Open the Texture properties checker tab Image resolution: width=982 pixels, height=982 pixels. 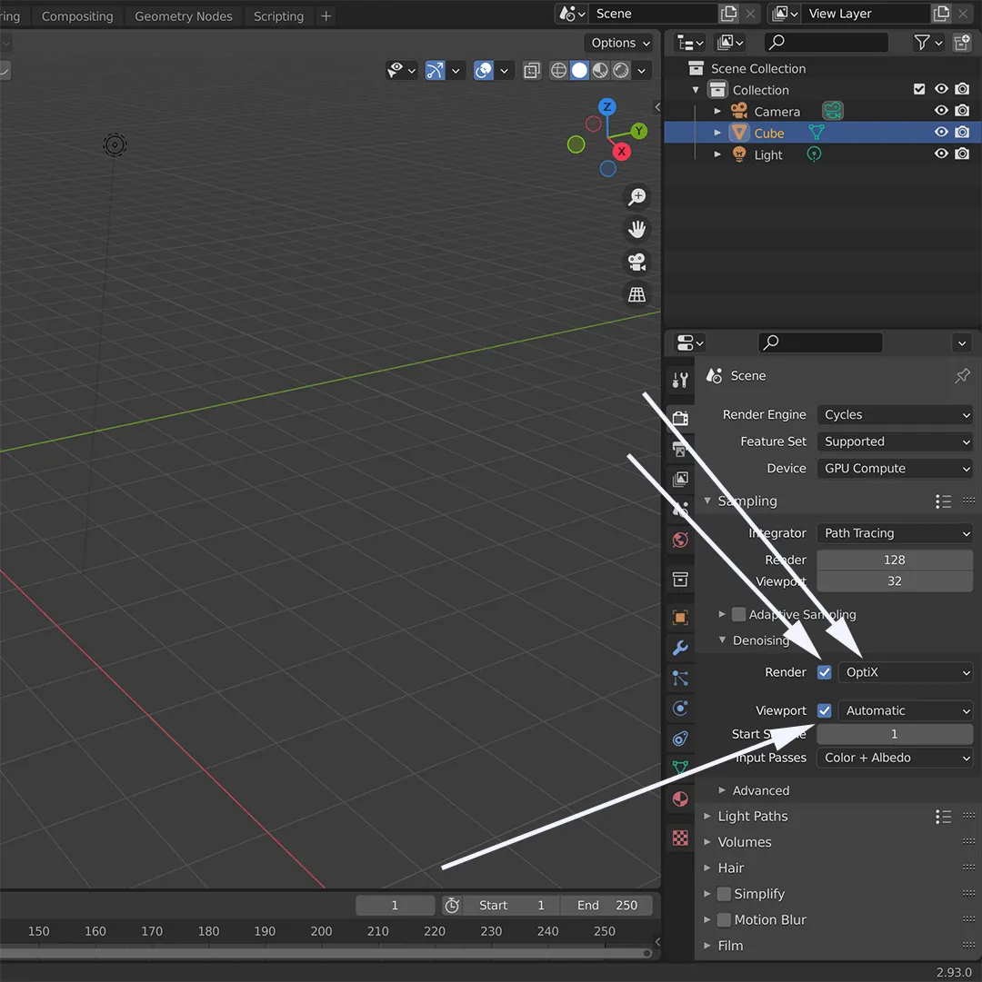(x=680, y=838)
